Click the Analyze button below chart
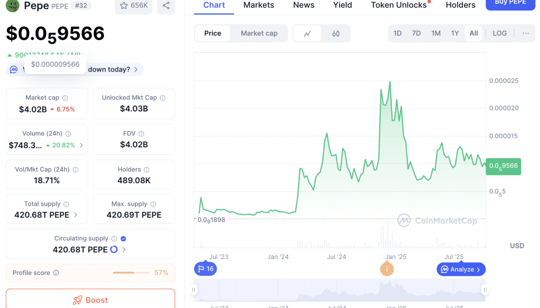540x308 pixels. tap(461, 269)
